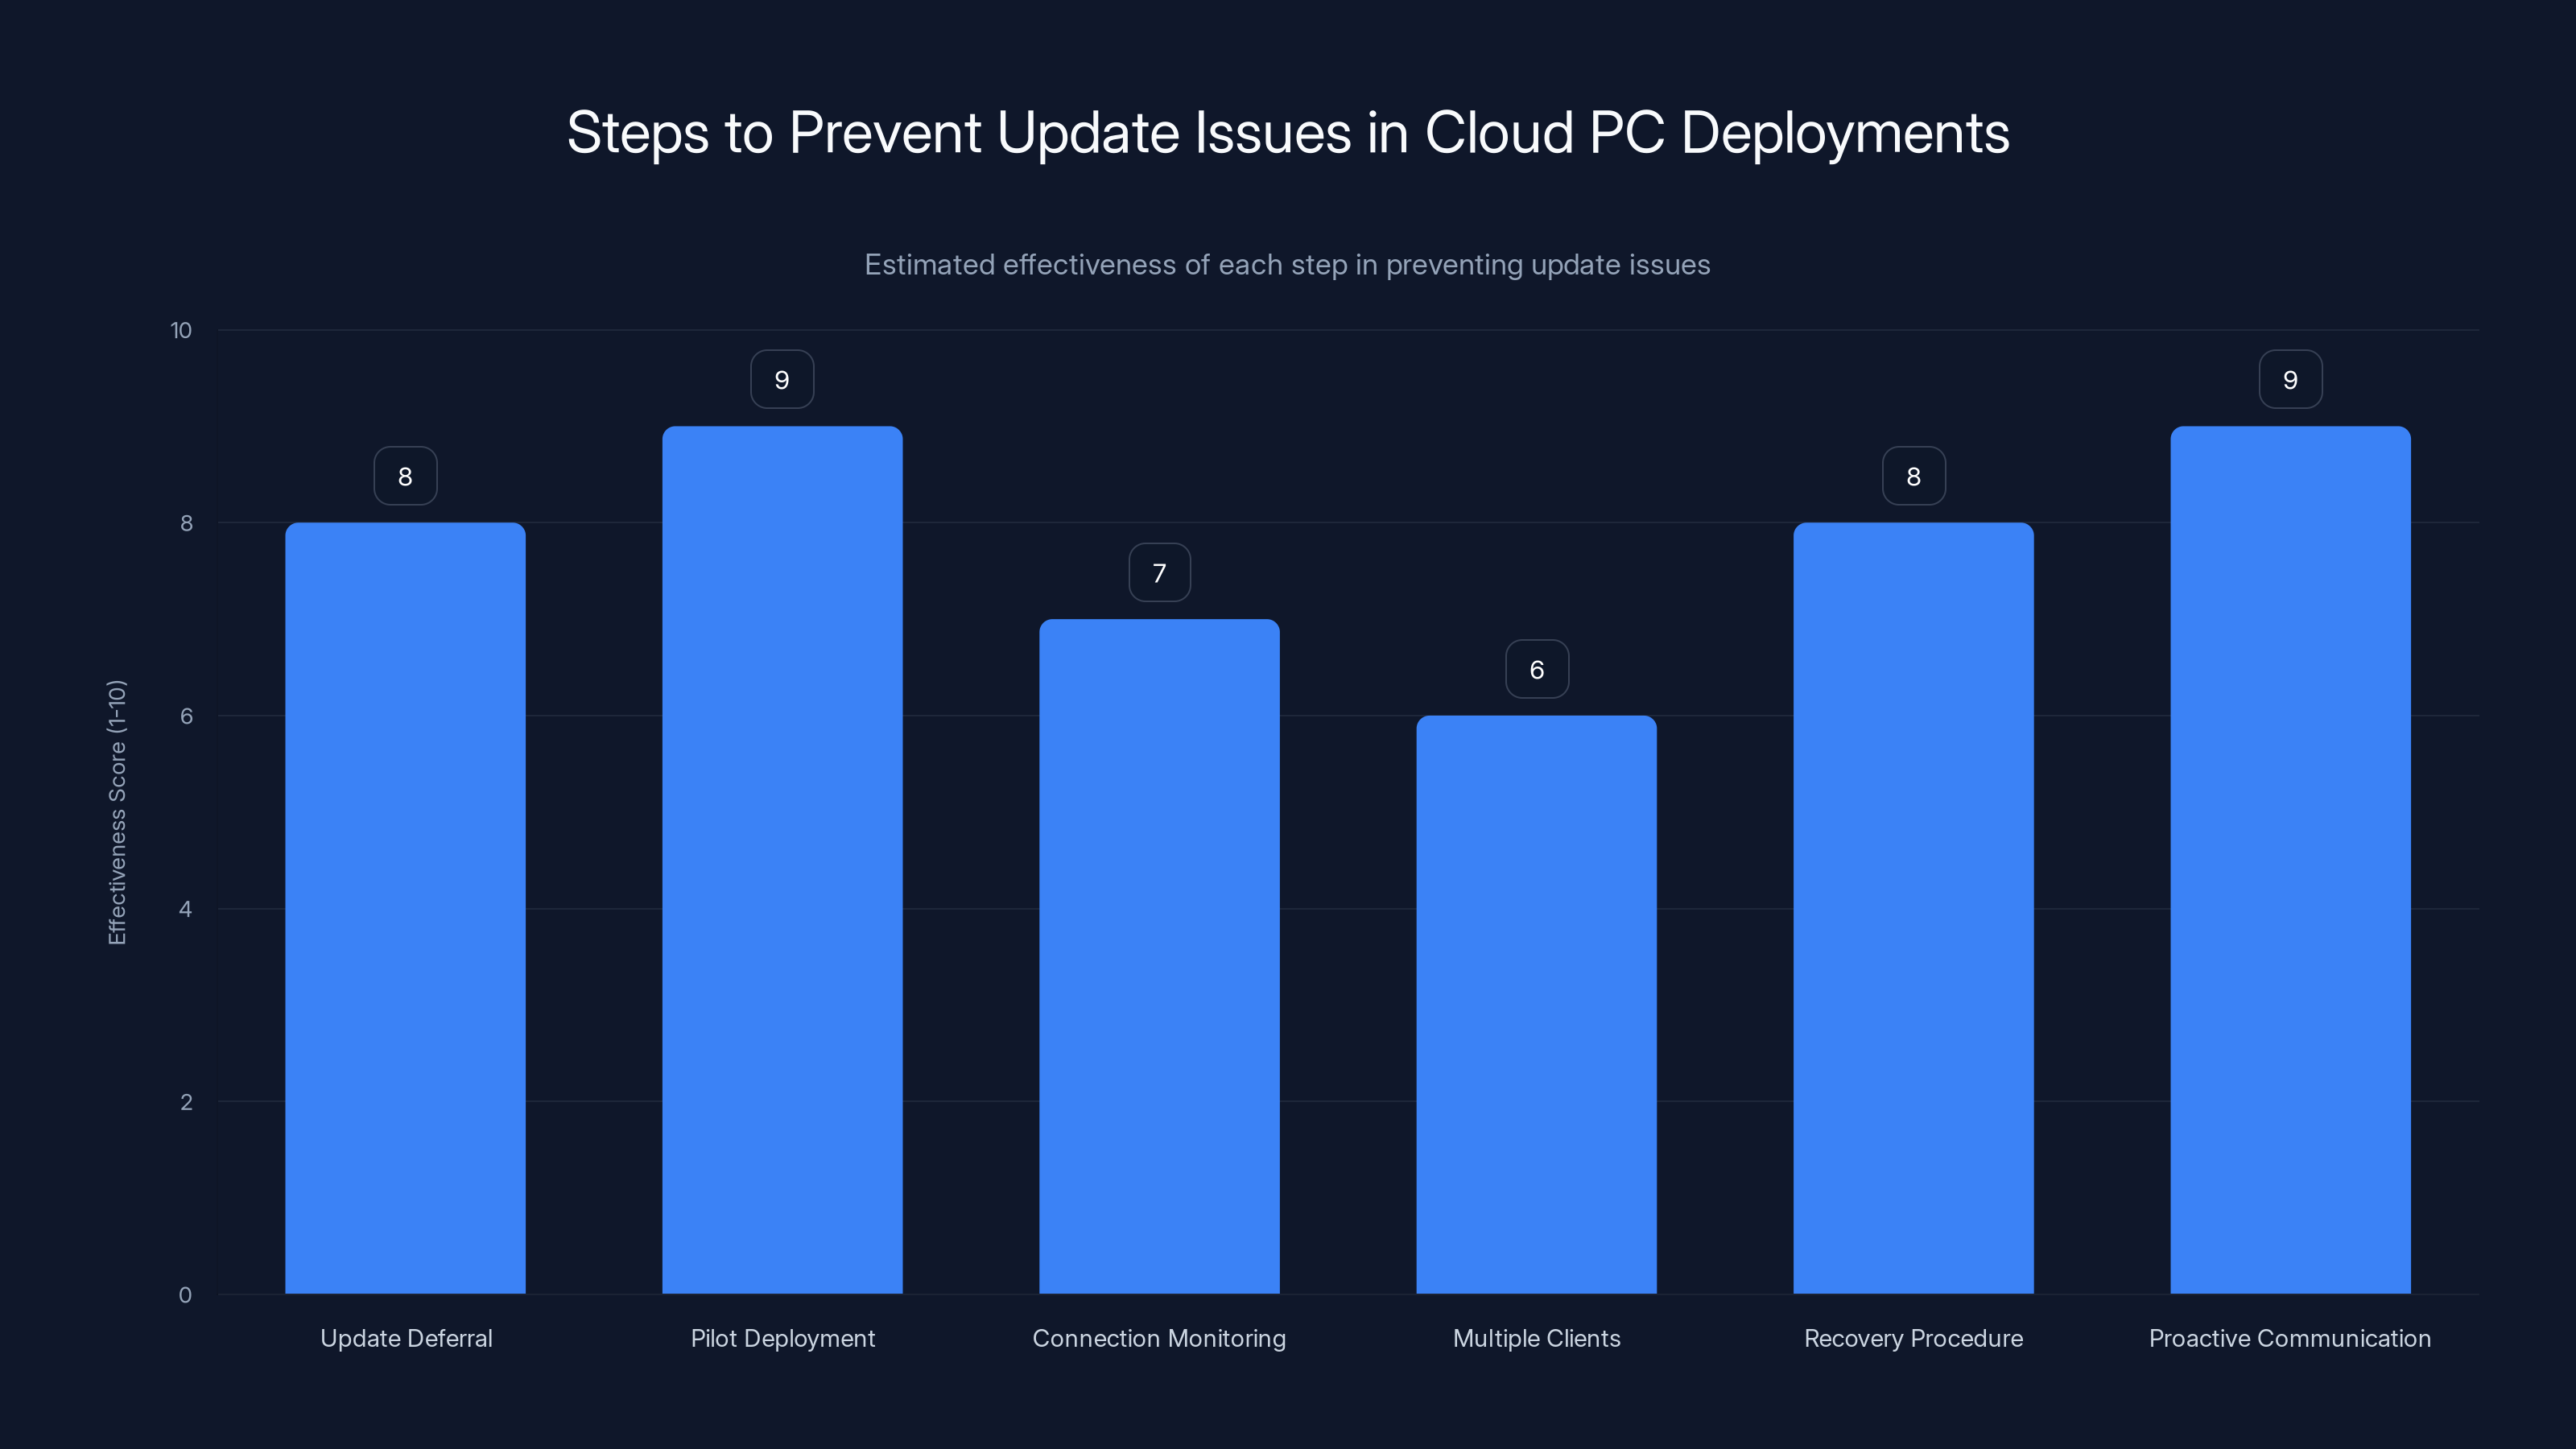Click the chart title text

[x=1288, y=131]
